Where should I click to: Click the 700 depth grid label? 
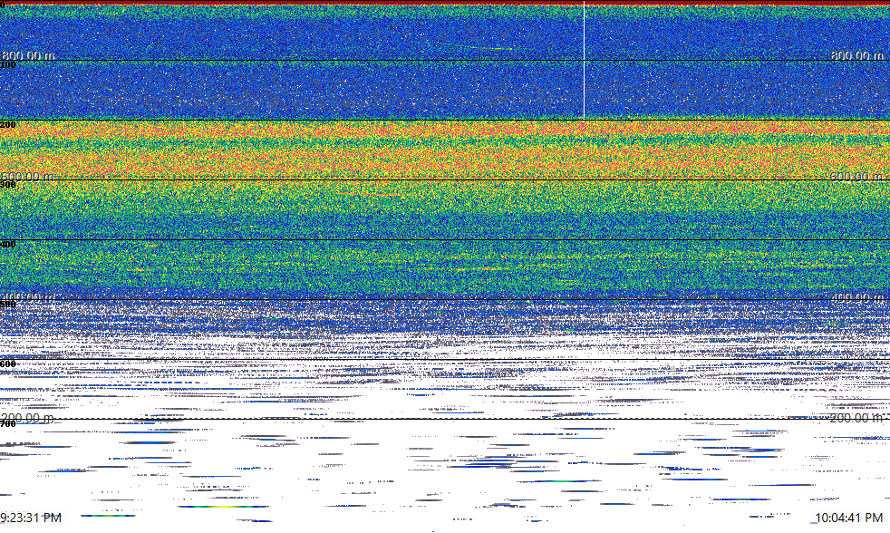(x=8, y=424)
